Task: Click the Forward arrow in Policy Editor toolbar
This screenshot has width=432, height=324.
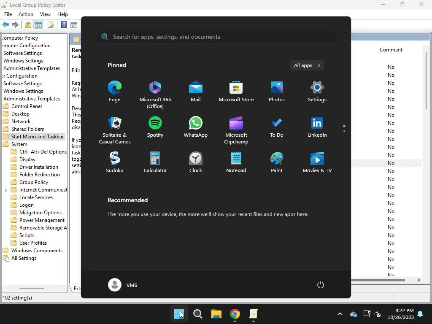Action: pyautogui.click(x=15, y=25)
